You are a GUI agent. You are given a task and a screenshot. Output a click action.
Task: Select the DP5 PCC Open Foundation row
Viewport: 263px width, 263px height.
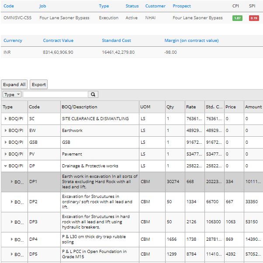tap(99, 254)
